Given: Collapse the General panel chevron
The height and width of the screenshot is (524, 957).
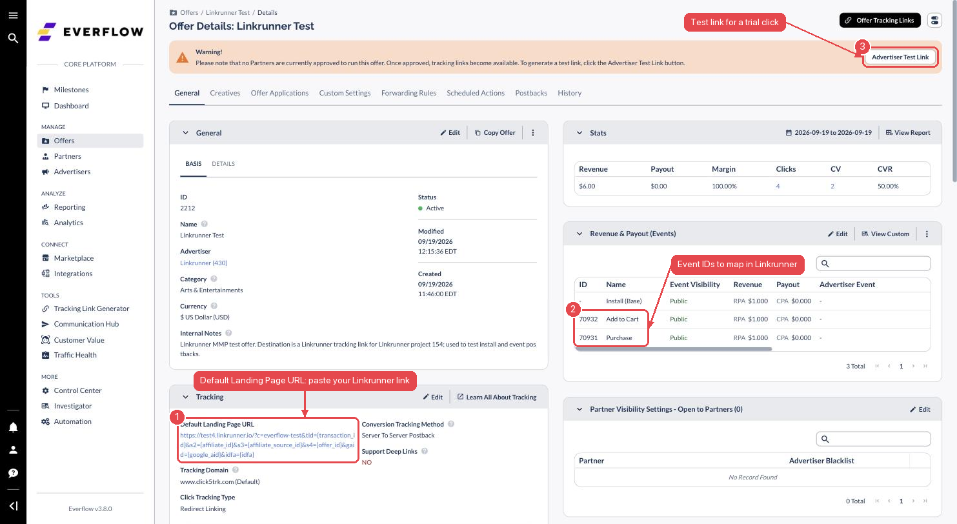Looking at the screenshot, I should pos(185,133).
